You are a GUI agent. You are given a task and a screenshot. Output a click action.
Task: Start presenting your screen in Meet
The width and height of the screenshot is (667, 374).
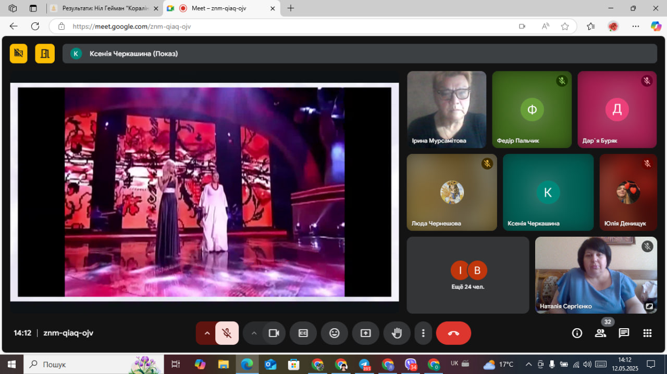(366, 333)
